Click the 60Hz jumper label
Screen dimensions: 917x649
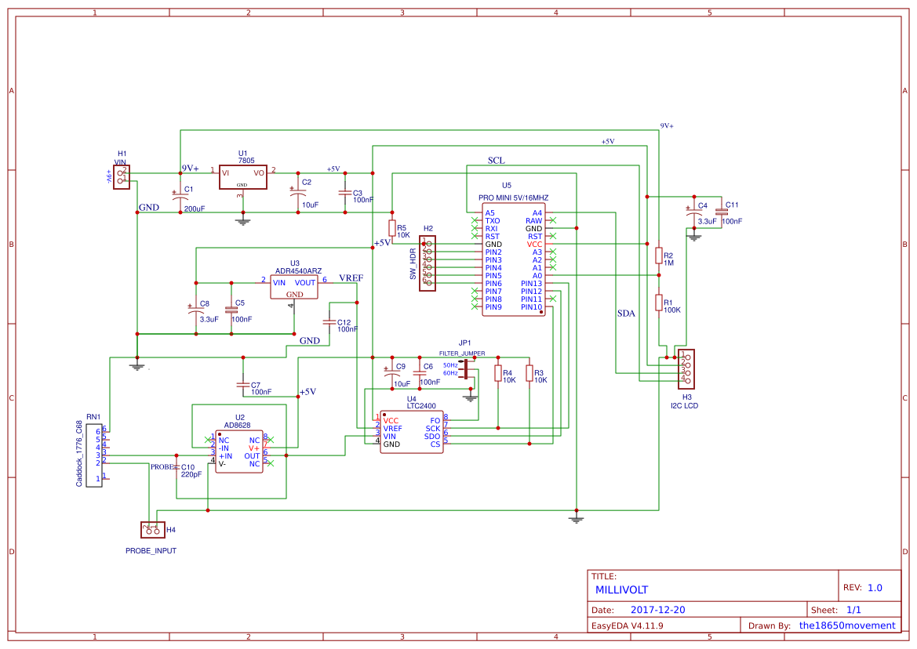tap(450, 372)
